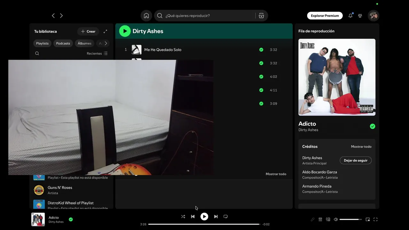Open the Recientes sort dropdown
This screenshot has height=230, width=409.
97,53
